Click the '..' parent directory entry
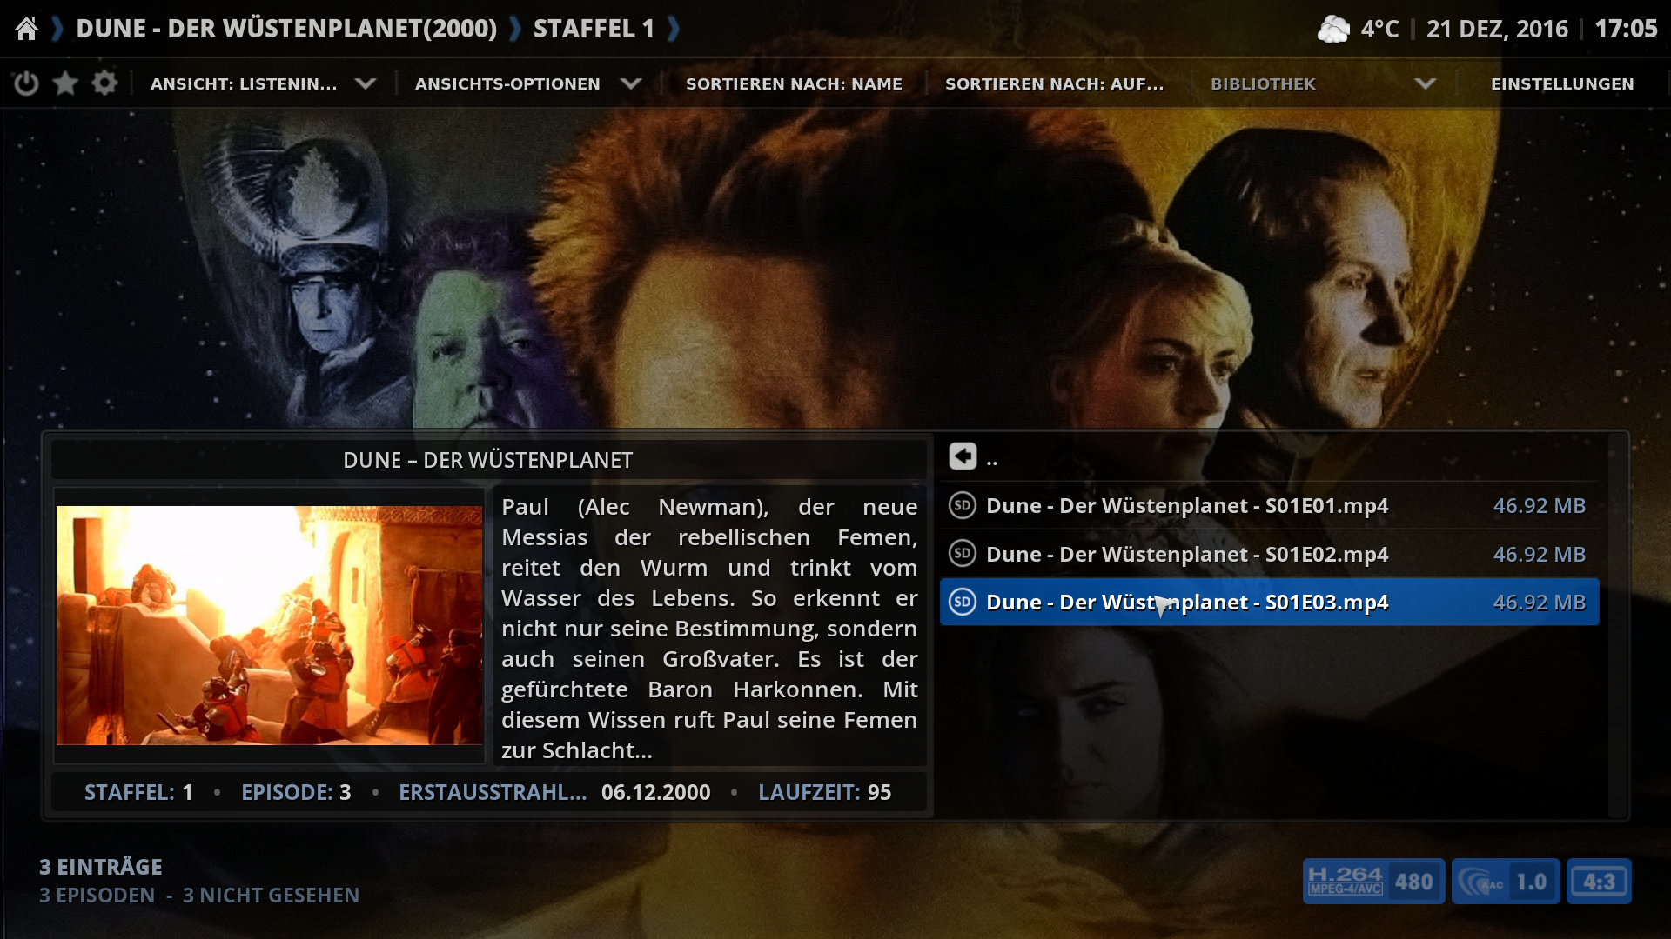The image size is (1671, 939). 1269,456
